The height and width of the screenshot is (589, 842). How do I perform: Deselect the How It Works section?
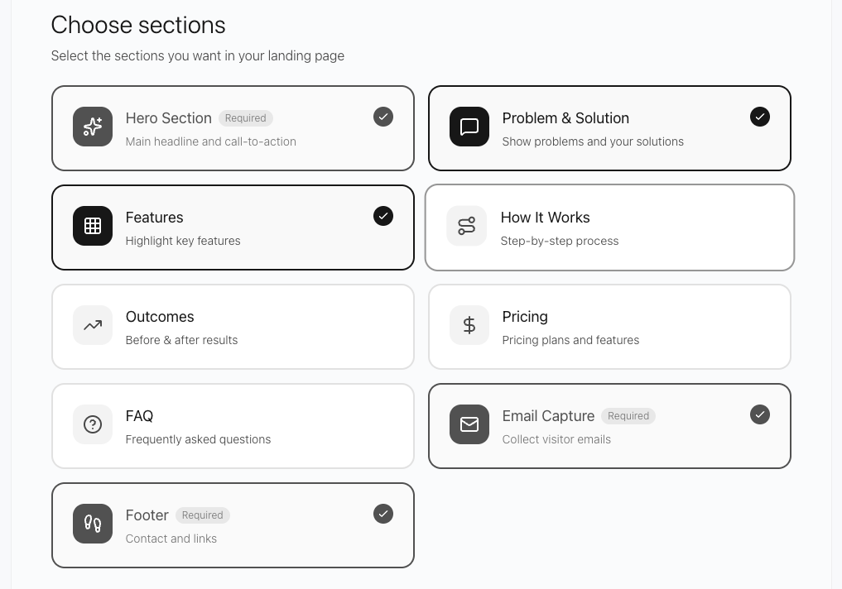click(x=609, y=227)
